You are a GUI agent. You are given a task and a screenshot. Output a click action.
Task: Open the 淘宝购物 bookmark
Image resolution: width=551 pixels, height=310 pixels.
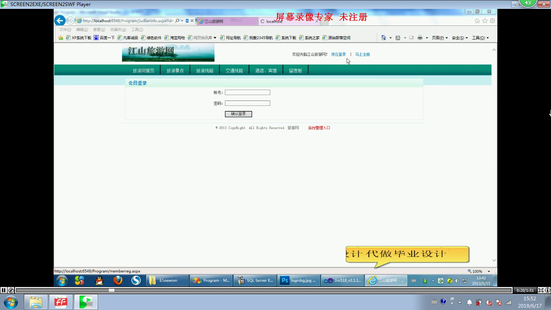coord(174,38)
